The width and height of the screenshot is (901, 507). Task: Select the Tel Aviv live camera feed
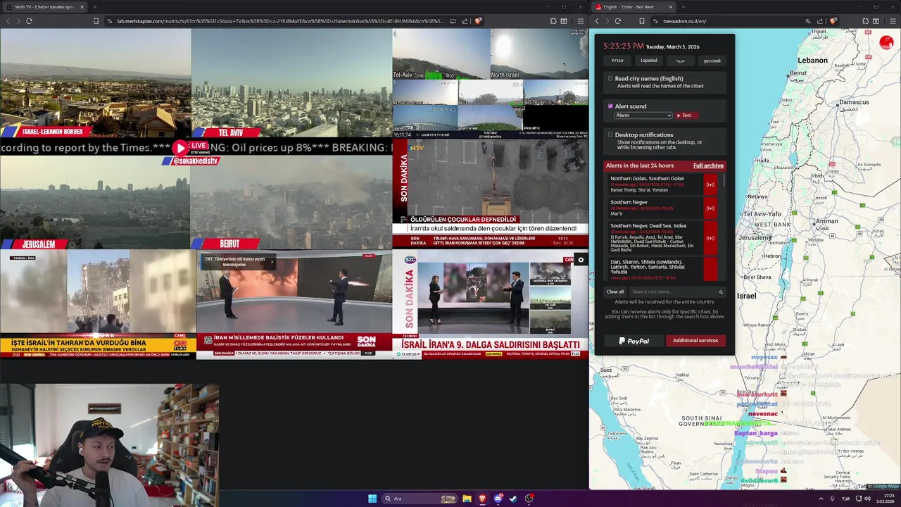[x=291, y=83]
